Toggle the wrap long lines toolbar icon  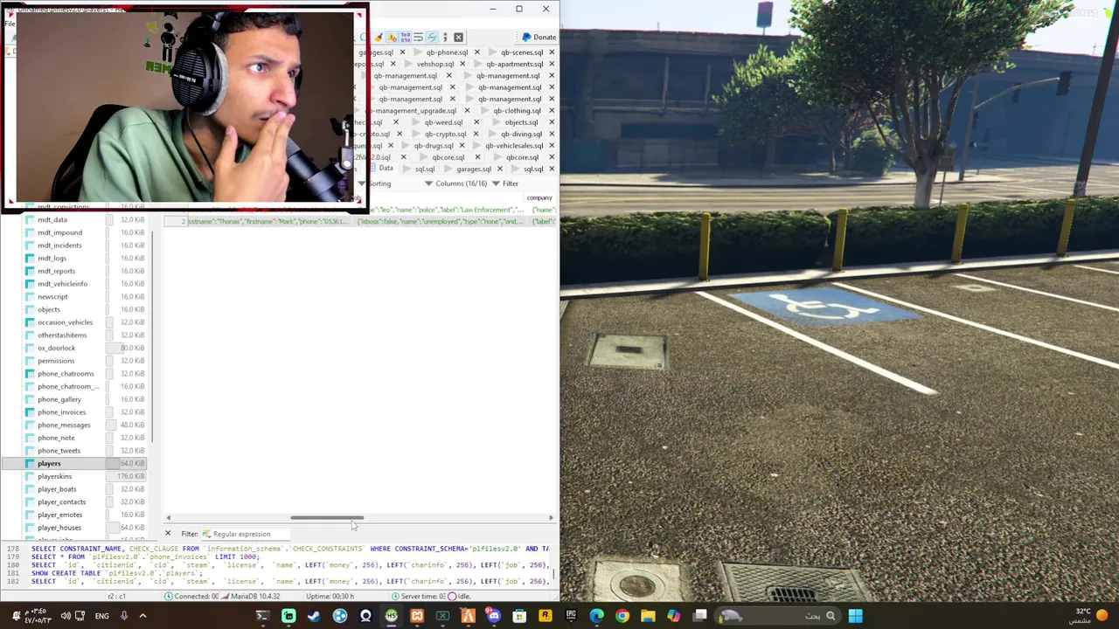tap(418, 38)
